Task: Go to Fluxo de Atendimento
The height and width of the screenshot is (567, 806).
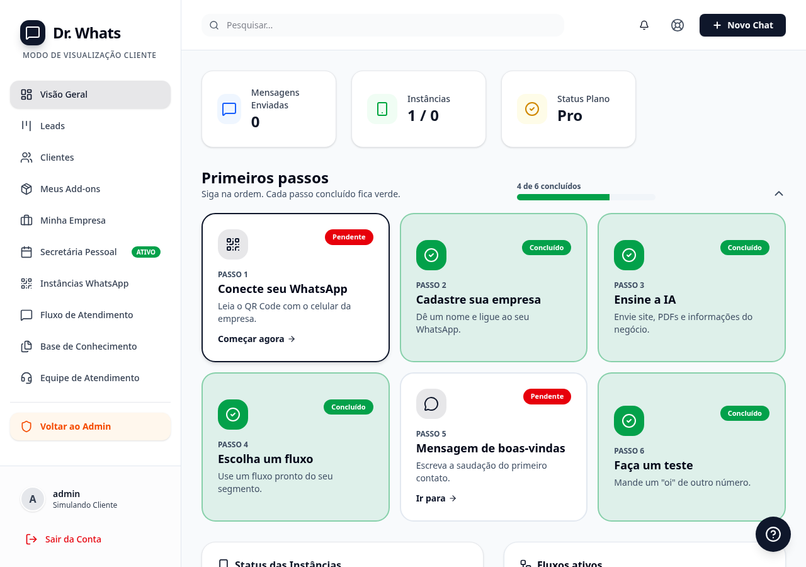Action: (90, 315)
